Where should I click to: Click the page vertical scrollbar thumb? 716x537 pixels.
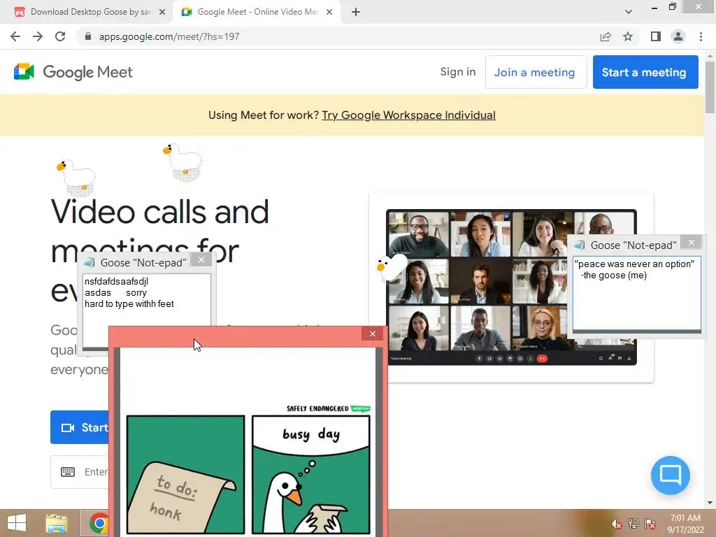(710, 87)
